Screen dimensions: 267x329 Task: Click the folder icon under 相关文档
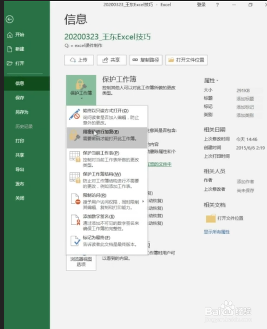tap(211, 218)
